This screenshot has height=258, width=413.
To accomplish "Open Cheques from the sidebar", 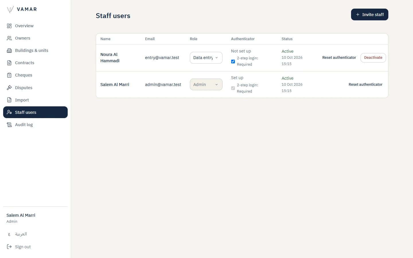I will click(x=35, y=75).
